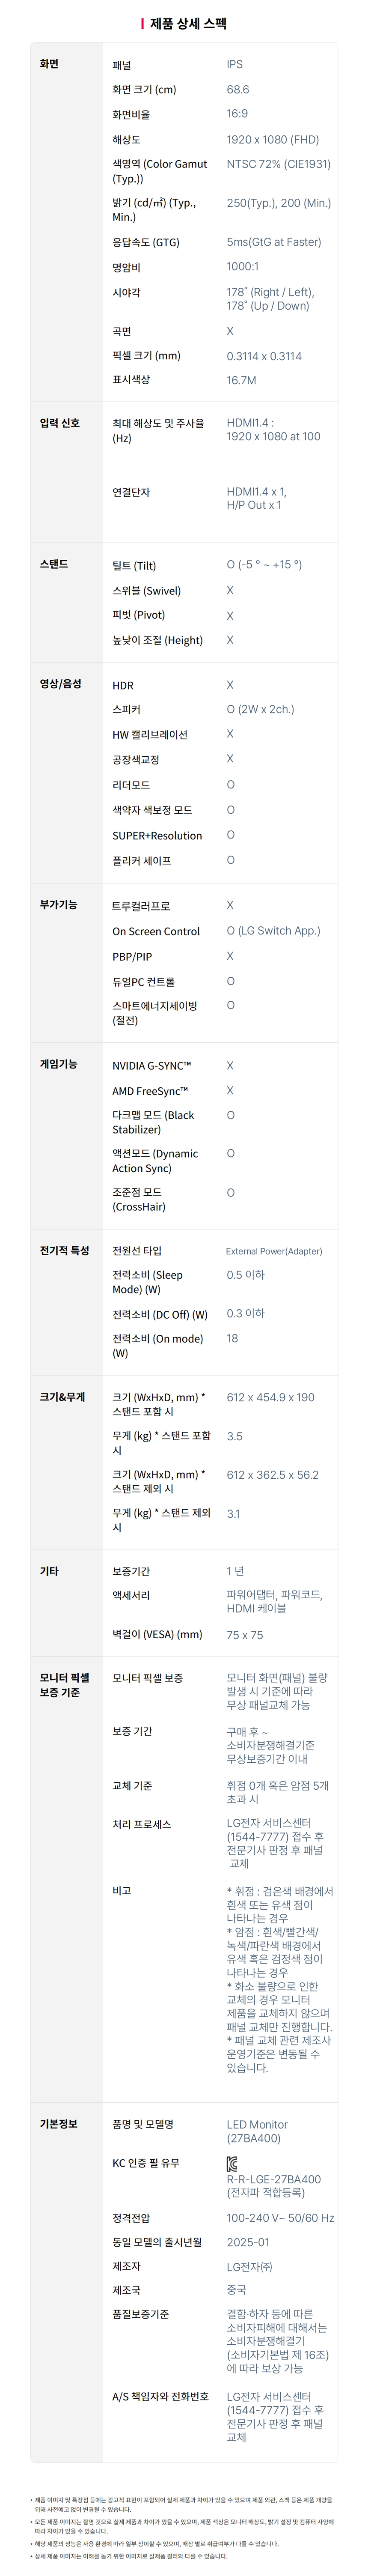The height and width of the screenshot is (2576, 368).
Task: Select the 부가기능 section header
Action: 58,904
